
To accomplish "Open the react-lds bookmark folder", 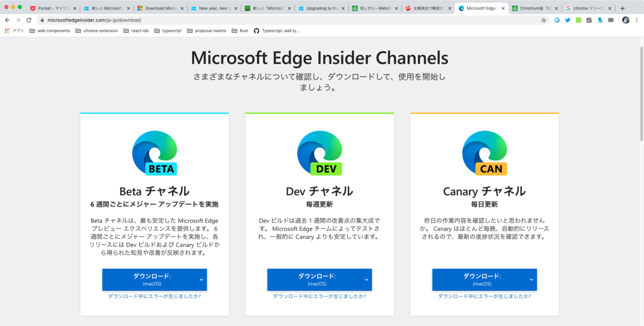I will tap(136, 31).
